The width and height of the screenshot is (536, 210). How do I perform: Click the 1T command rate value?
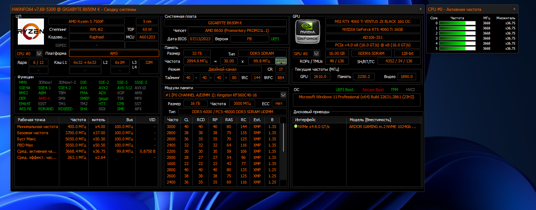281,69
